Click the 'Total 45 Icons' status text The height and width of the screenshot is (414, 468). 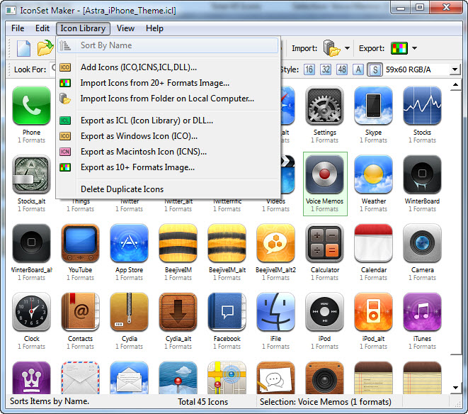pos(203,402)
